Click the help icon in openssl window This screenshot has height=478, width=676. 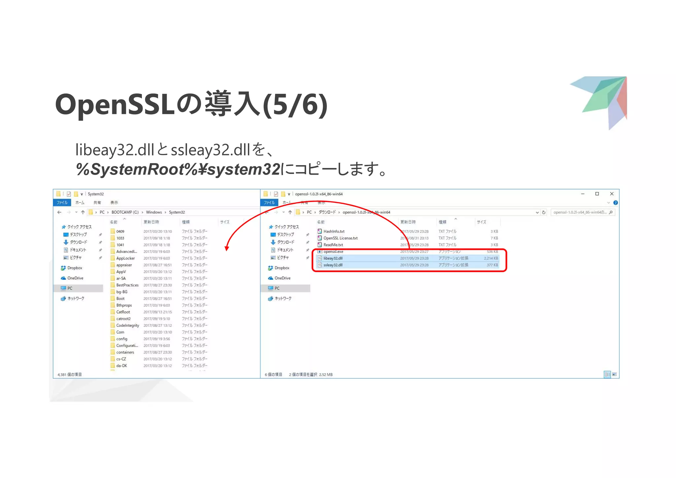point(616,203)
